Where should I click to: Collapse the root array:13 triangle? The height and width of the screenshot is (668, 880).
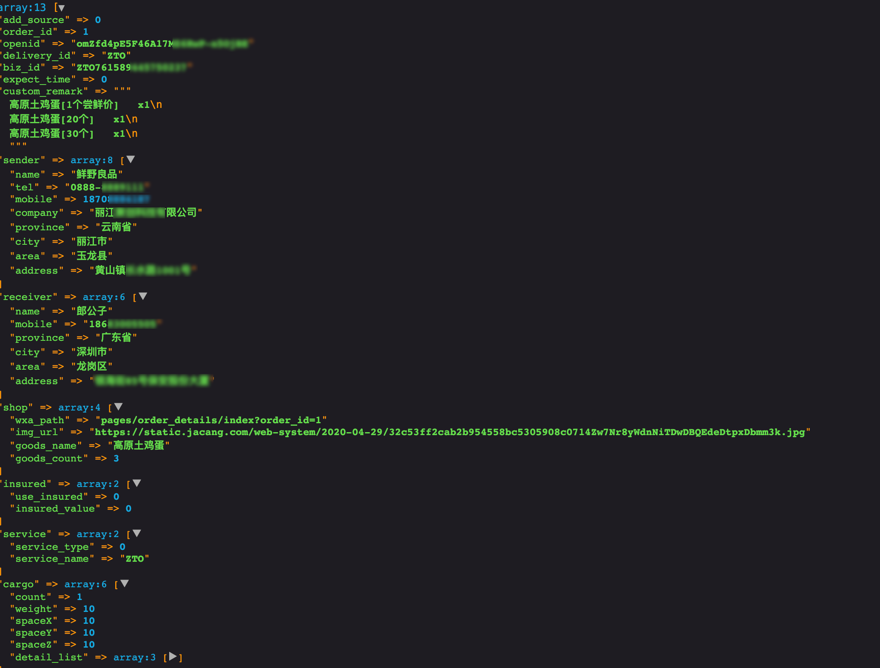(61, 8)
